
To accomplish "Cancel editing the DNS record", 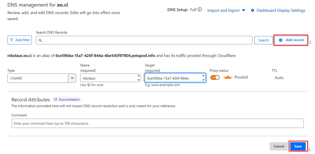I will 279,146.
